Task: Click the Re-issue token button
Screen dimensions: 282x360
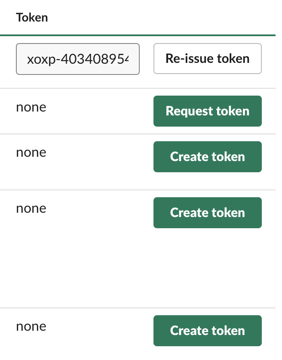Action: pos(208,59)
